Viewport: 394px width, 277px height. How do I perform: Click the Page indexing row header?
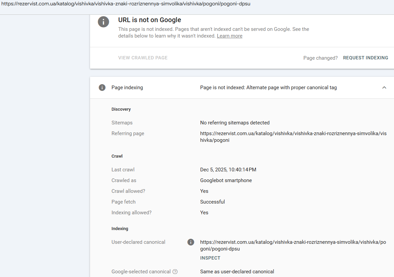point(127,88)
